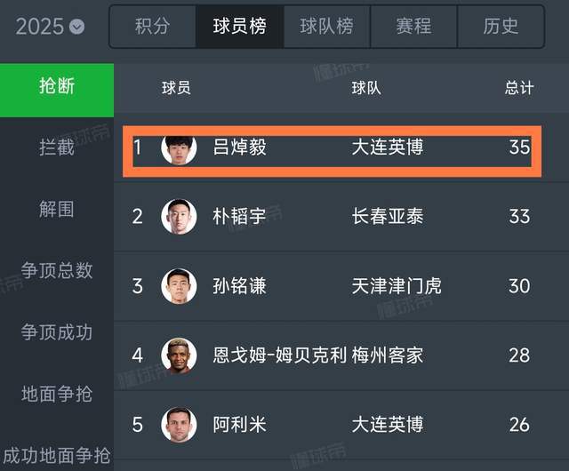Image resolution: width=569 pixels, height=471 pixels.
Task: Open the 历史 tab
Action: [501, 26]
